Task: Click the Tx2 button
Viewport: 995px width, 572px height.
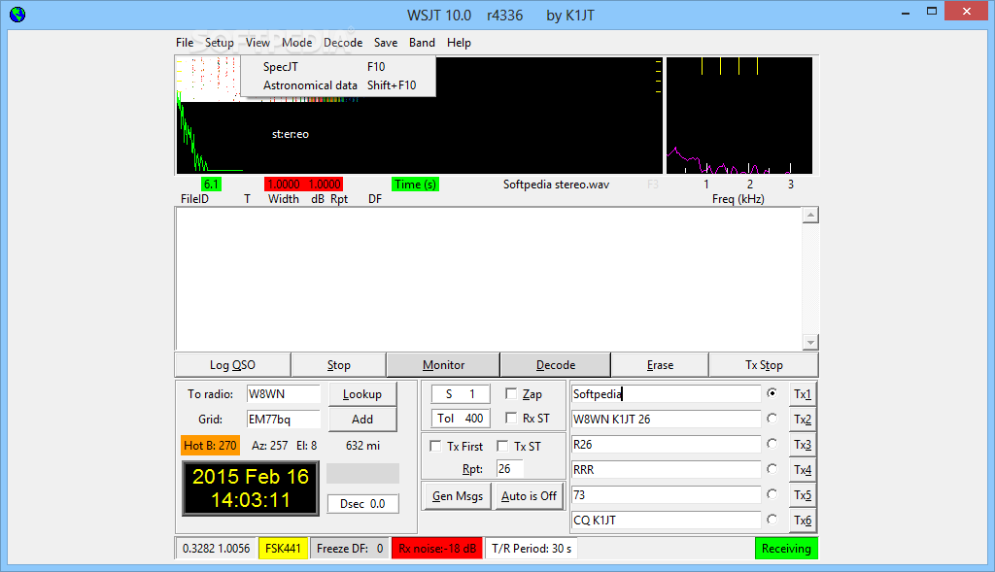Action: point(802,420)
